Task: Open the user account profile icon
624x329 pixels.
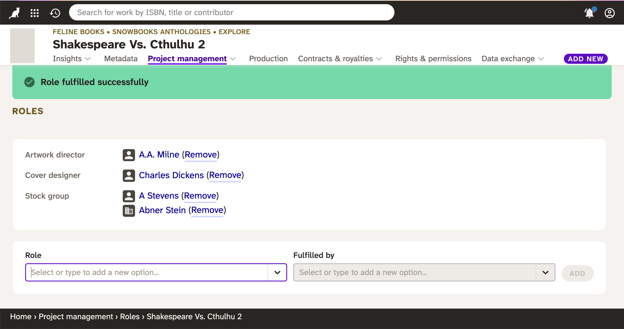Action: coord(609,13)
